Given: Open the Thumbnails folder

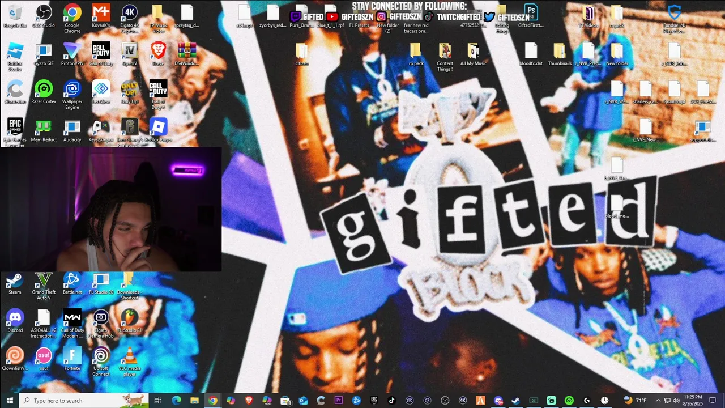Looking at the screenshot, I should (560, 54).
